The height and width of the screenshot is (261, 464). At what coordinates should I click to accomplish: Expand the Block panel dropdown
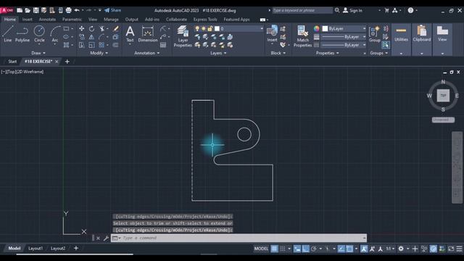[278, 53]
